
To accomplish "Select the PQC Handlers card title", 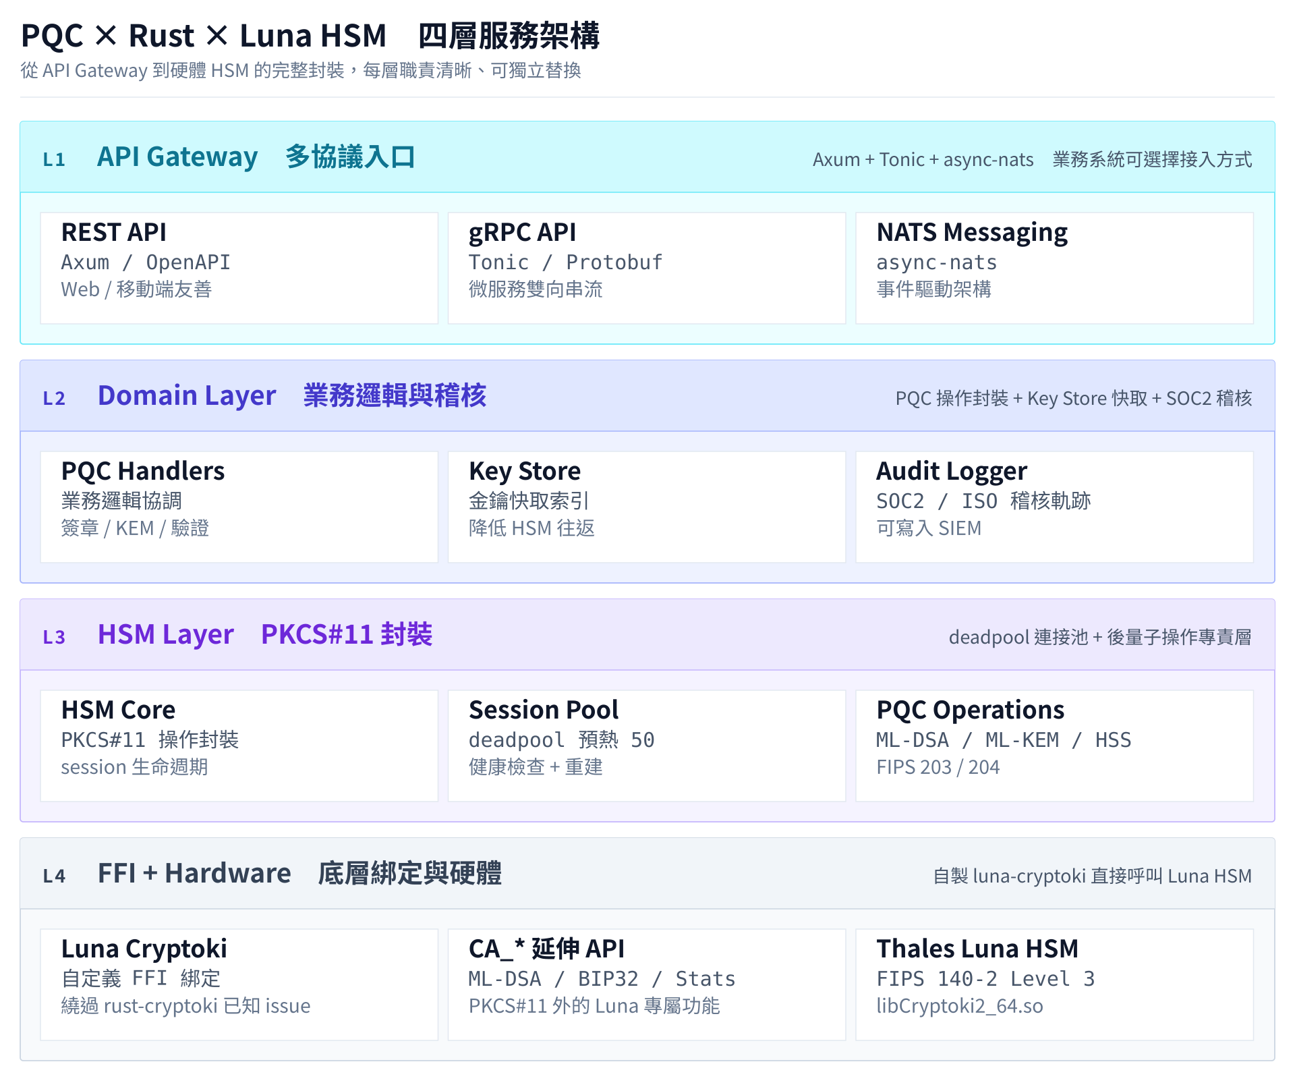I will point(143,471).
